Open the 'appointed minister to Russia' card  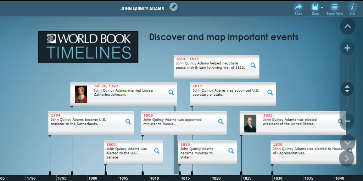pyautogui.click(x=184, y=123)
